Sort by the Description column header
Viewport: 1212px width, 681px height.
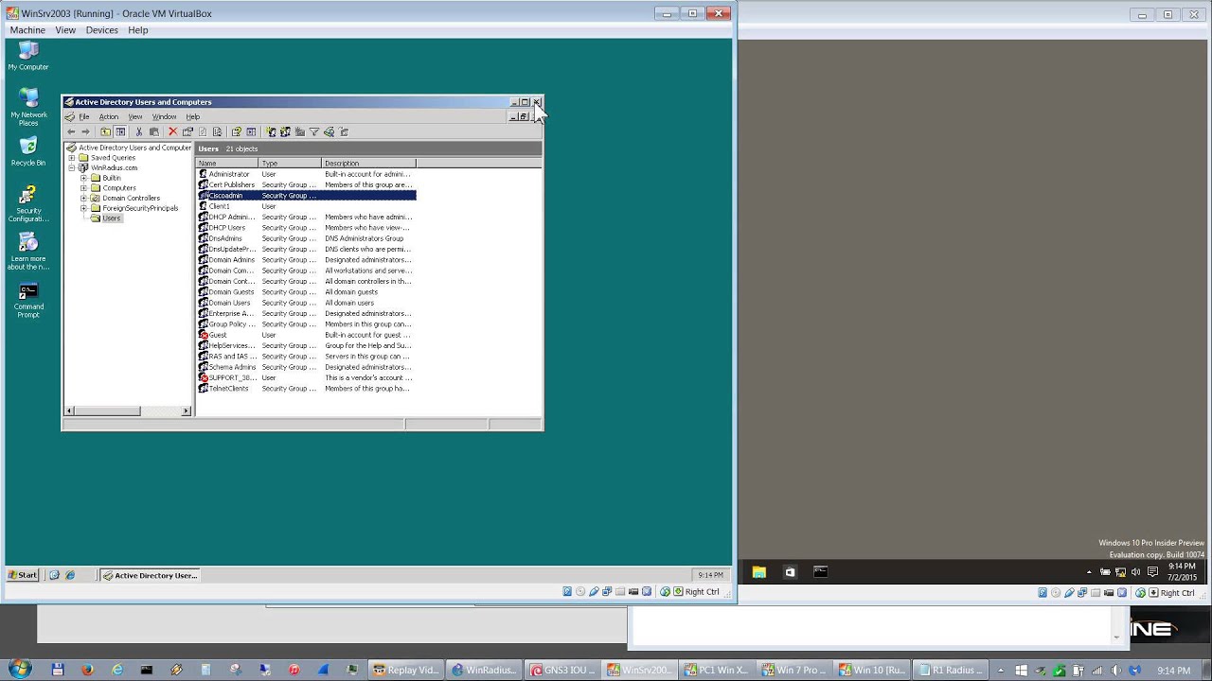pyautogui.click(x=369, y=163)
